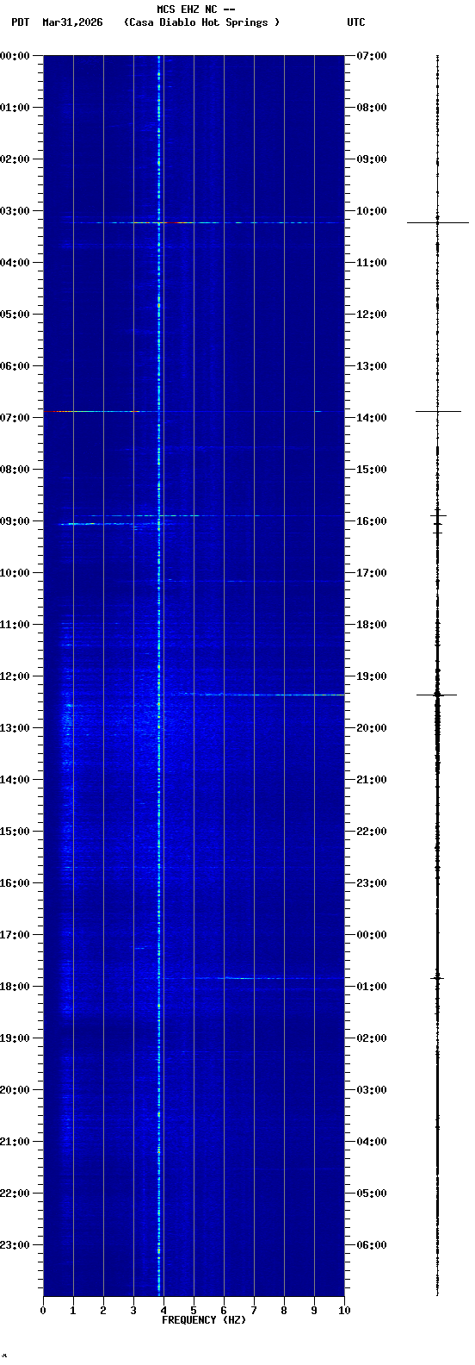Click the 03:00 PDT time label
This screenshot has width=475, height=1365.
15,211
